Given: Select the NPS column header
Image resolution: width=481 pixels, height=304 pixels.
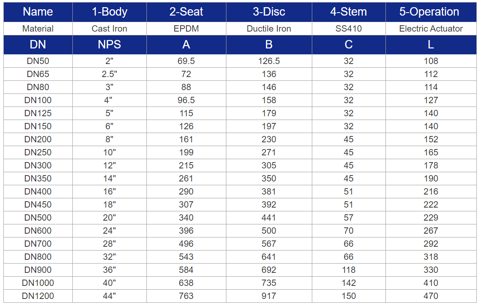Looking at the screenshot, I should pyautogui.click(x=109, y=45).
